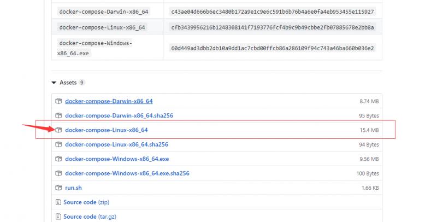Click the 8.74 MB file size
Viewport: 437px width, 222px height.
click(x=369, y=102)
